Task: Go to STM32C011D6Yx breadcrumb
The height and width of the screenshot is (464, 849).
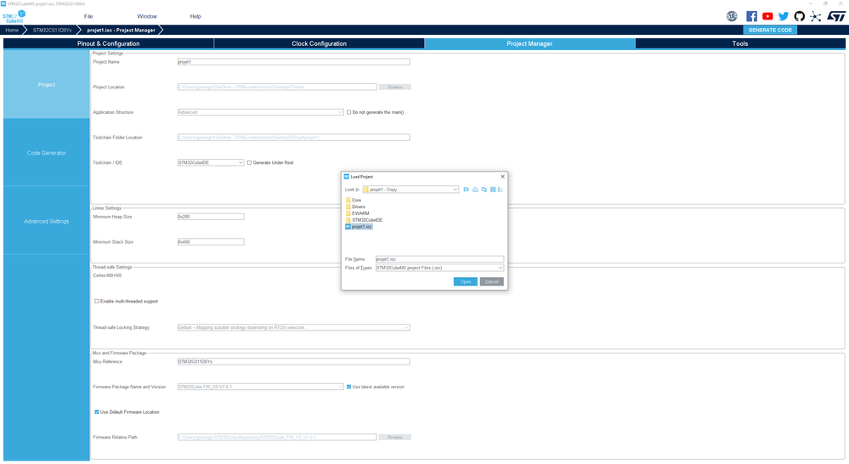Action: coord(52,30)
